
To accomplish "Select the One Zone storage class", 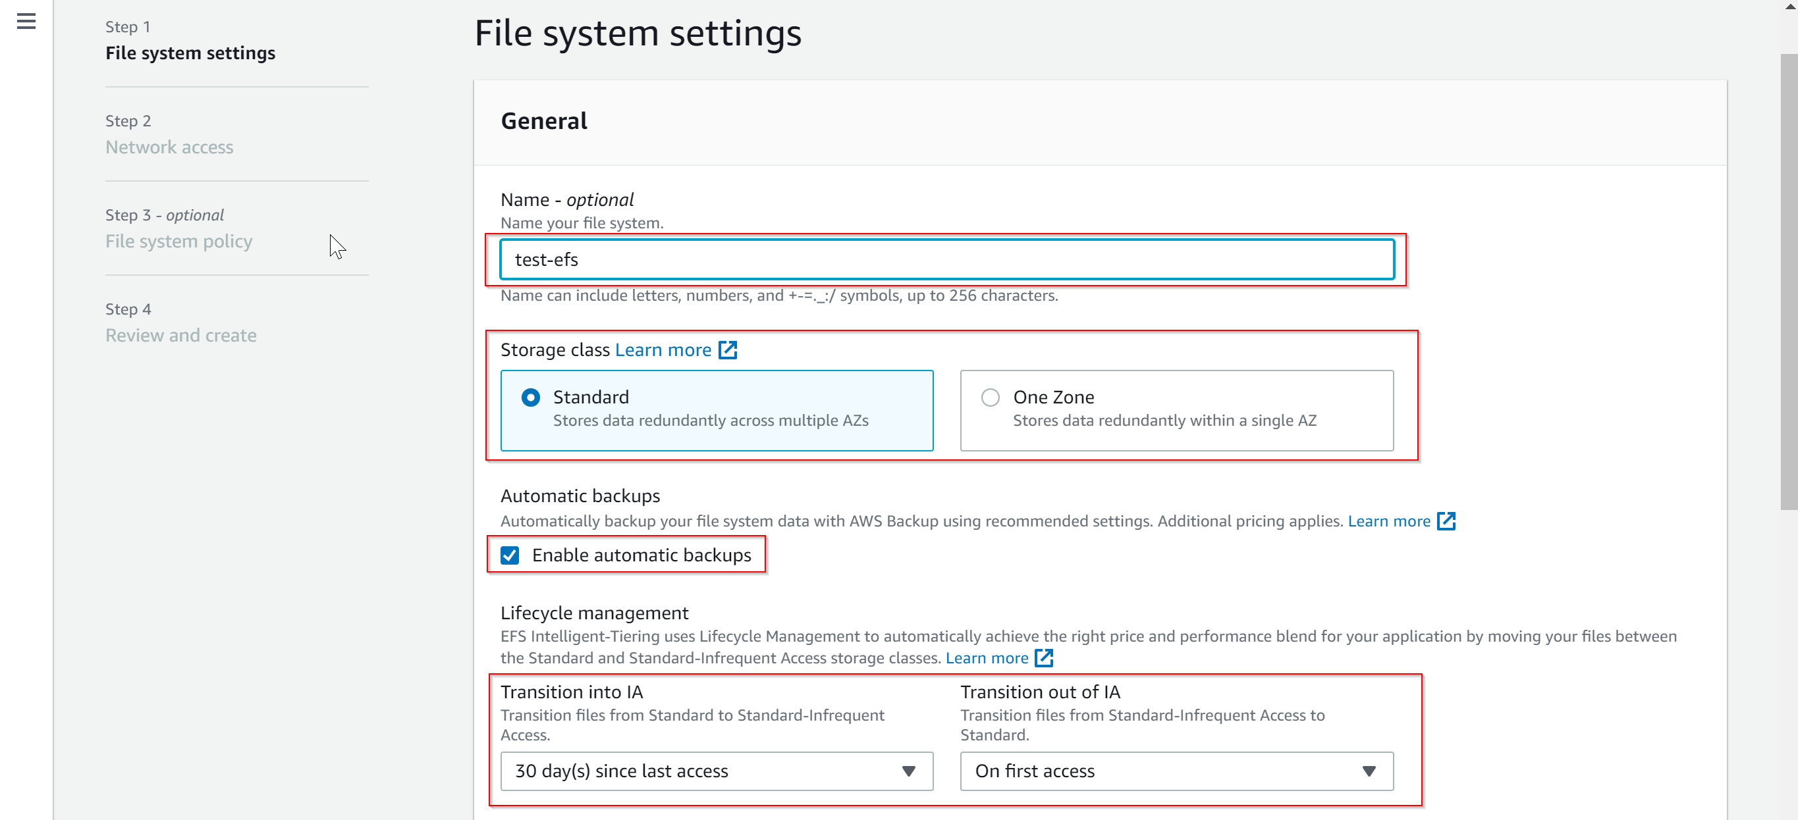I will click(989, 397).
